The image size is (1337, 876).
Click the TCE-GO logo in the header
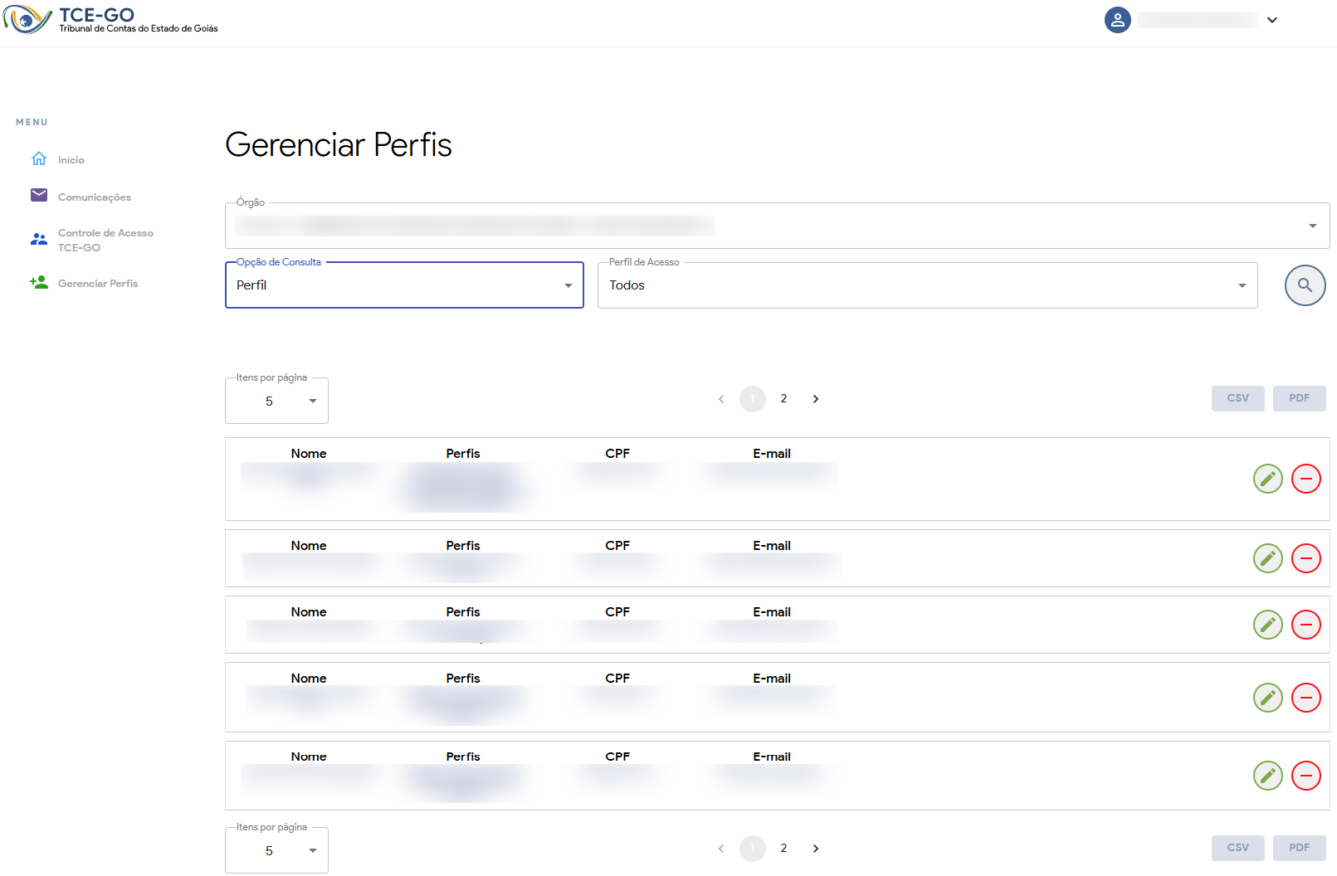coord(110,20)
